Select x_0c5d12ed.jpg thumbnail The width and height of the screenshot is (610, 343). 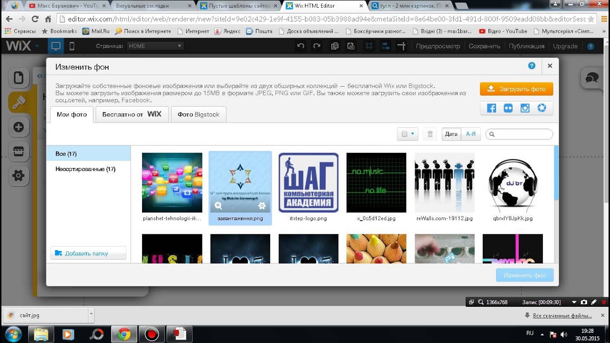coord(376,182)
